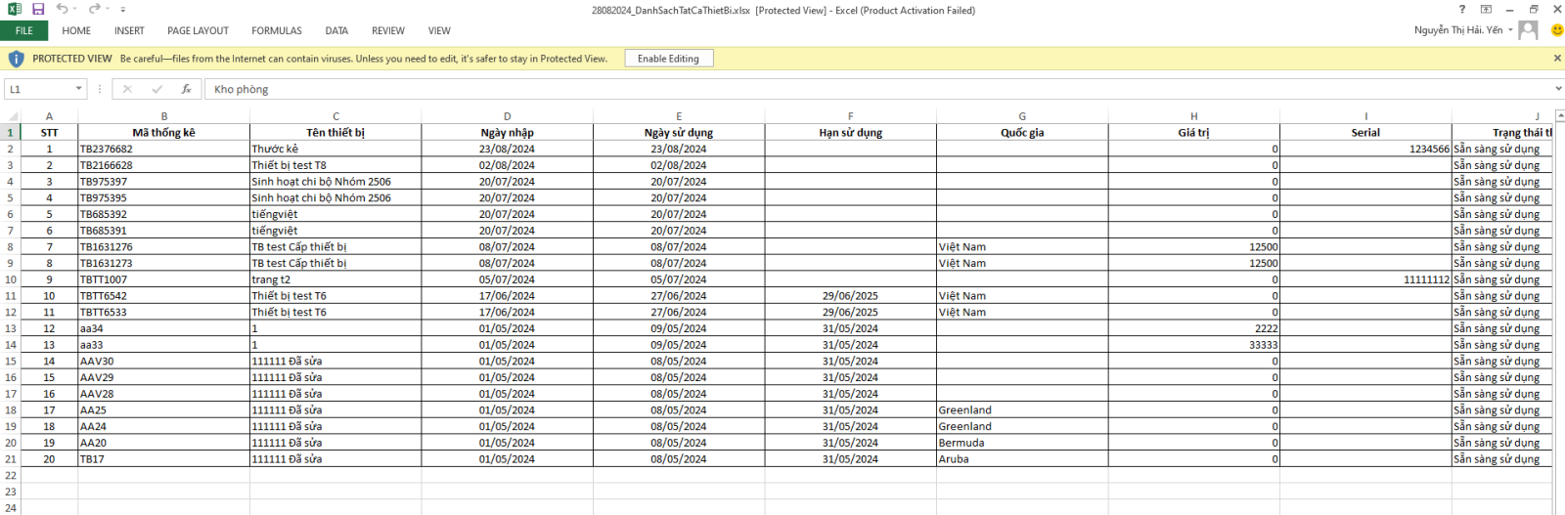Open Excel Help question mark icon

coord(1462,9)
